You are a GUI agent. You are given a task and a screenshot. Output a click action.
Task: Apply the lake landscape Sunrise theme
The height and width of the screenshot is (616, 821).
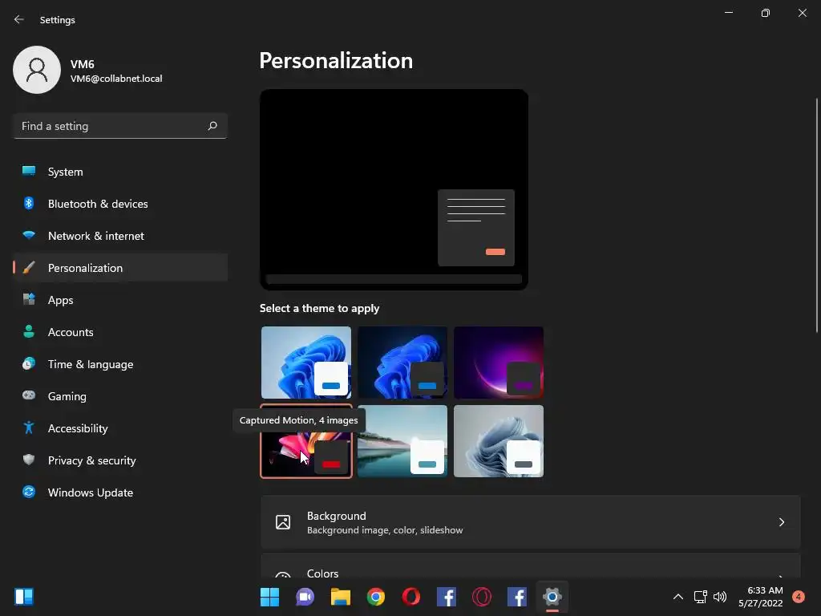click(x=402, y=441)
